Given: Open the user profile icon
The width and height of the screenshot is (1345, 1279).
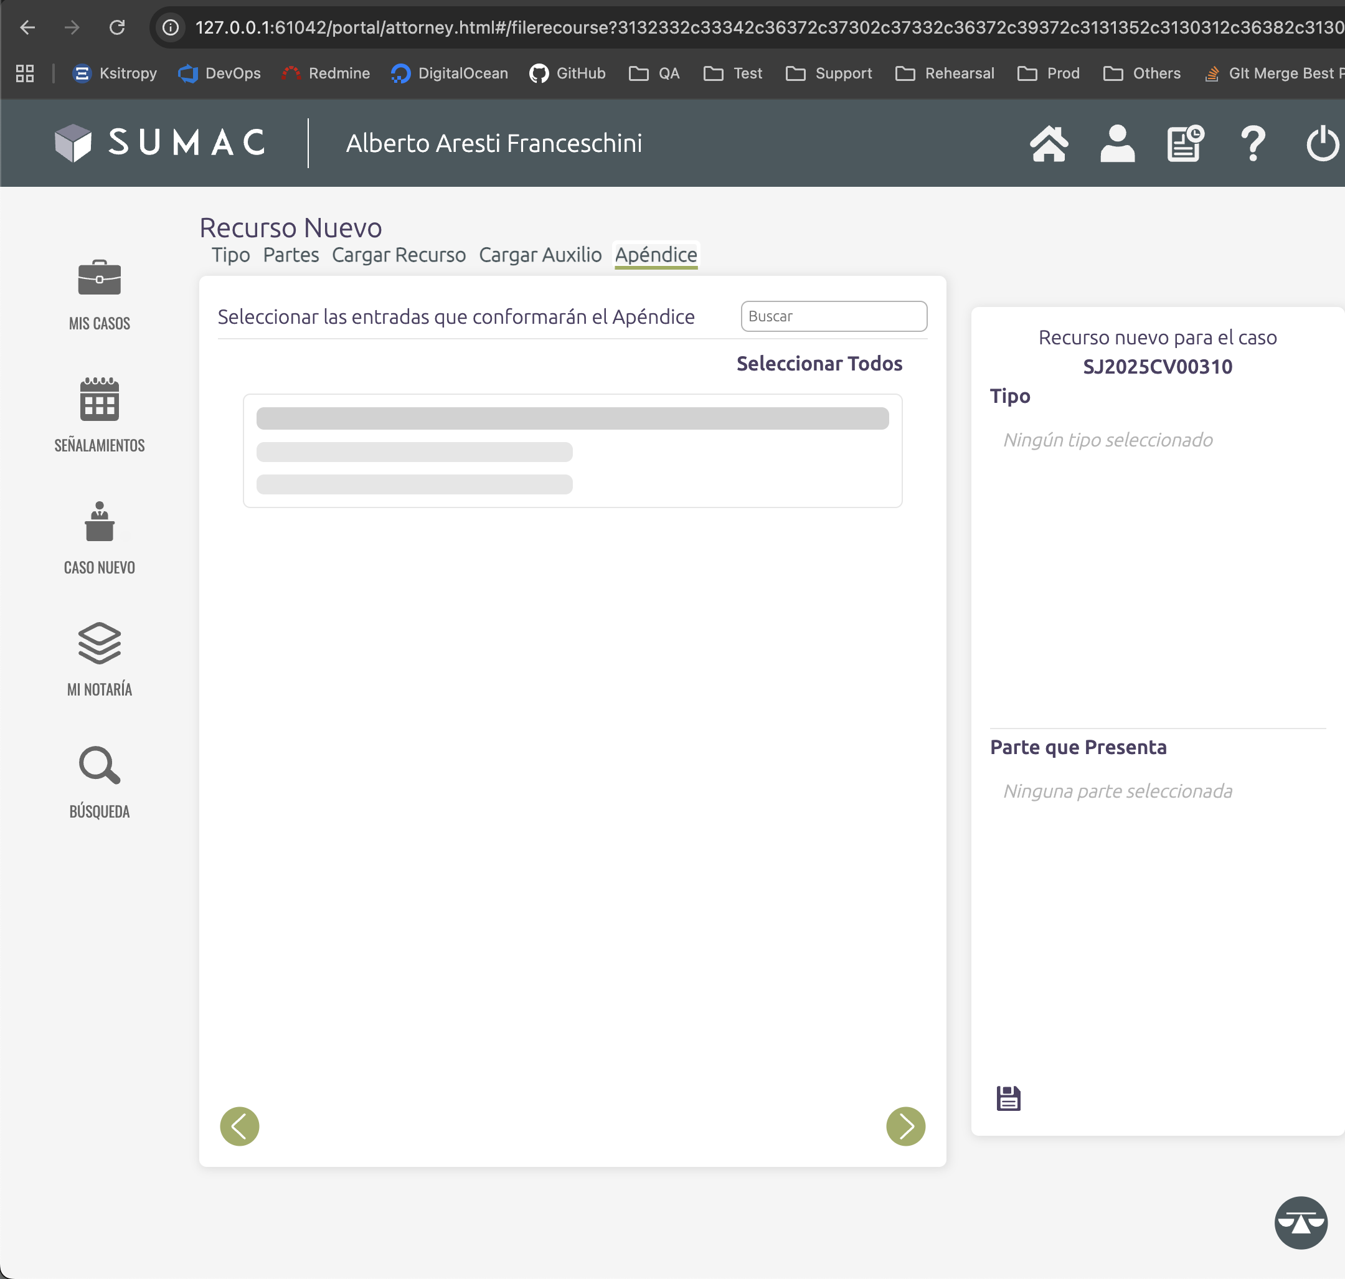Looking at the screenshot, I should coord(1116,144).
